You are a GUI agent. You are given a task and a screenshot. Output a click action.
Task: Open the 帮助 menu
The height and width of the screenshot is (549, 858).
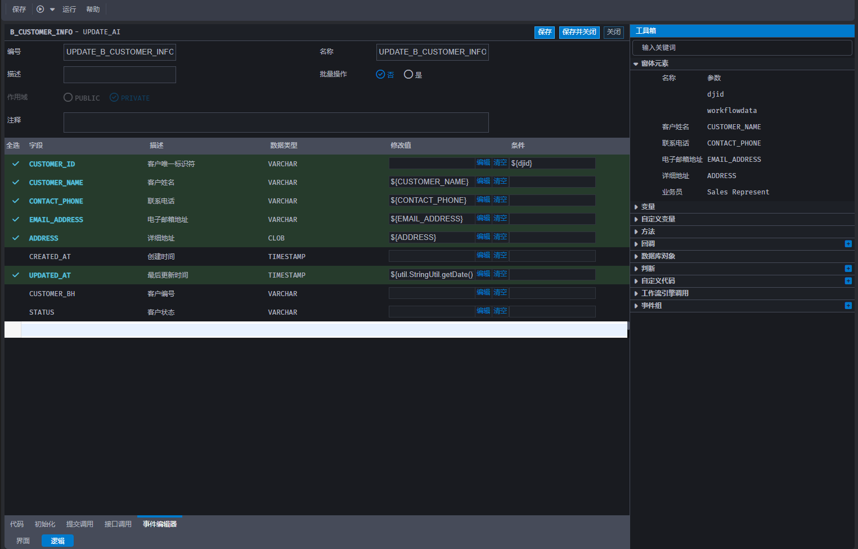click(x=93, y=10)
